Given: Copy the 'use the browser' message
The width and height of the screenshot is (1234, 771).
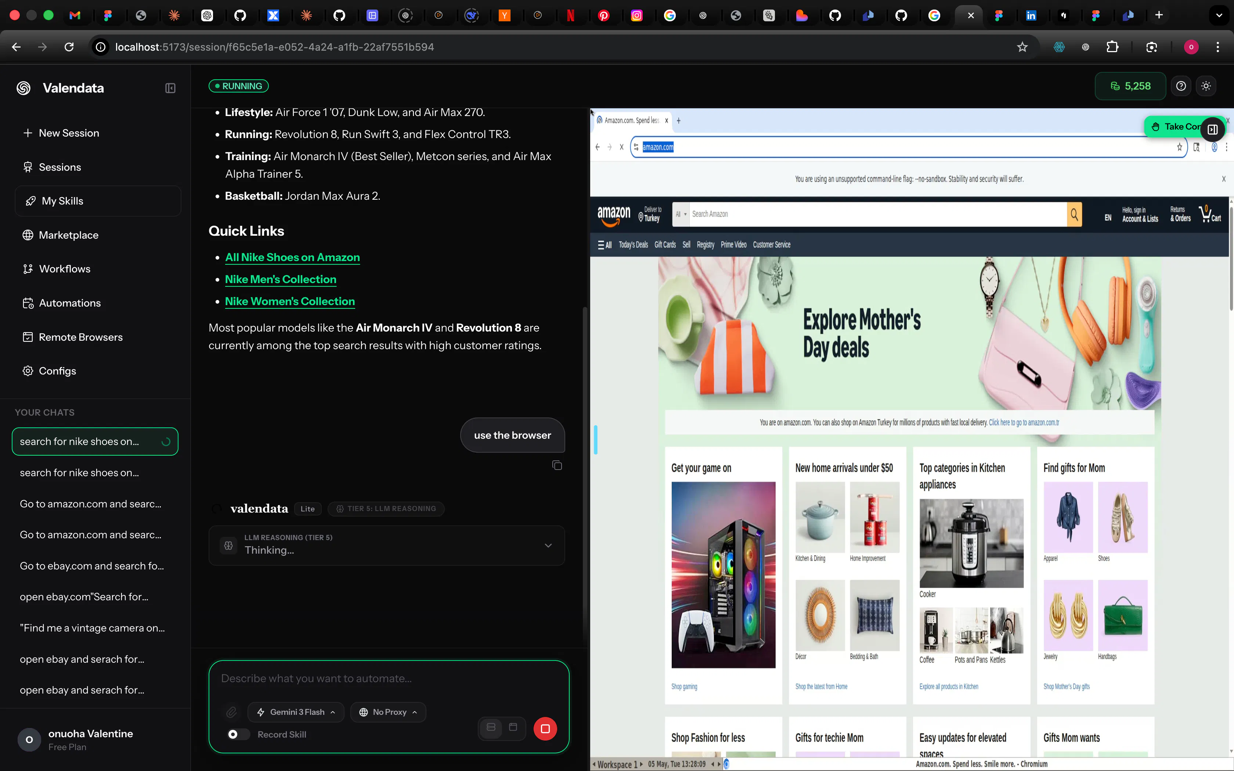Looking at the screenshot, I should [x=557, y=466].
